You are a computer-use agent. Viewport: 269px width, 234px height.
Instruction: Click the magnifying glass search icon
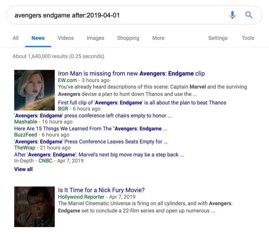[249, 15]
